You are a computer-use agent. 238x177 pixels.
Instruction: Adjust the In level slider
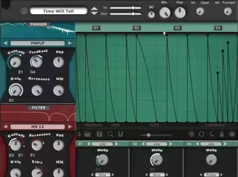click(125, 8)
